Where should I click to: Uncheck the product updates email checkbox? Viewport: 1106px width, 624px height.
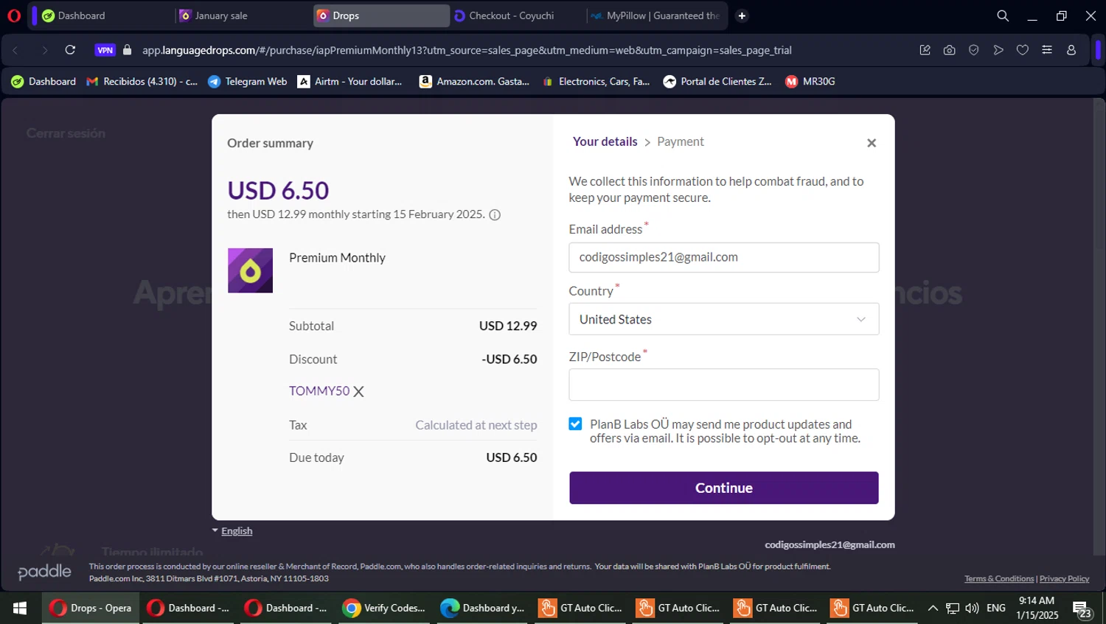tap(575, 424)
